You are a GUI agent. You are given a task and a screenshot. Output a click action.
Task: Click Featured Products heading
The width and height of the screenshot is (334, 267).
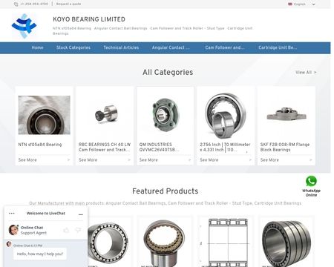coord(165,191)
